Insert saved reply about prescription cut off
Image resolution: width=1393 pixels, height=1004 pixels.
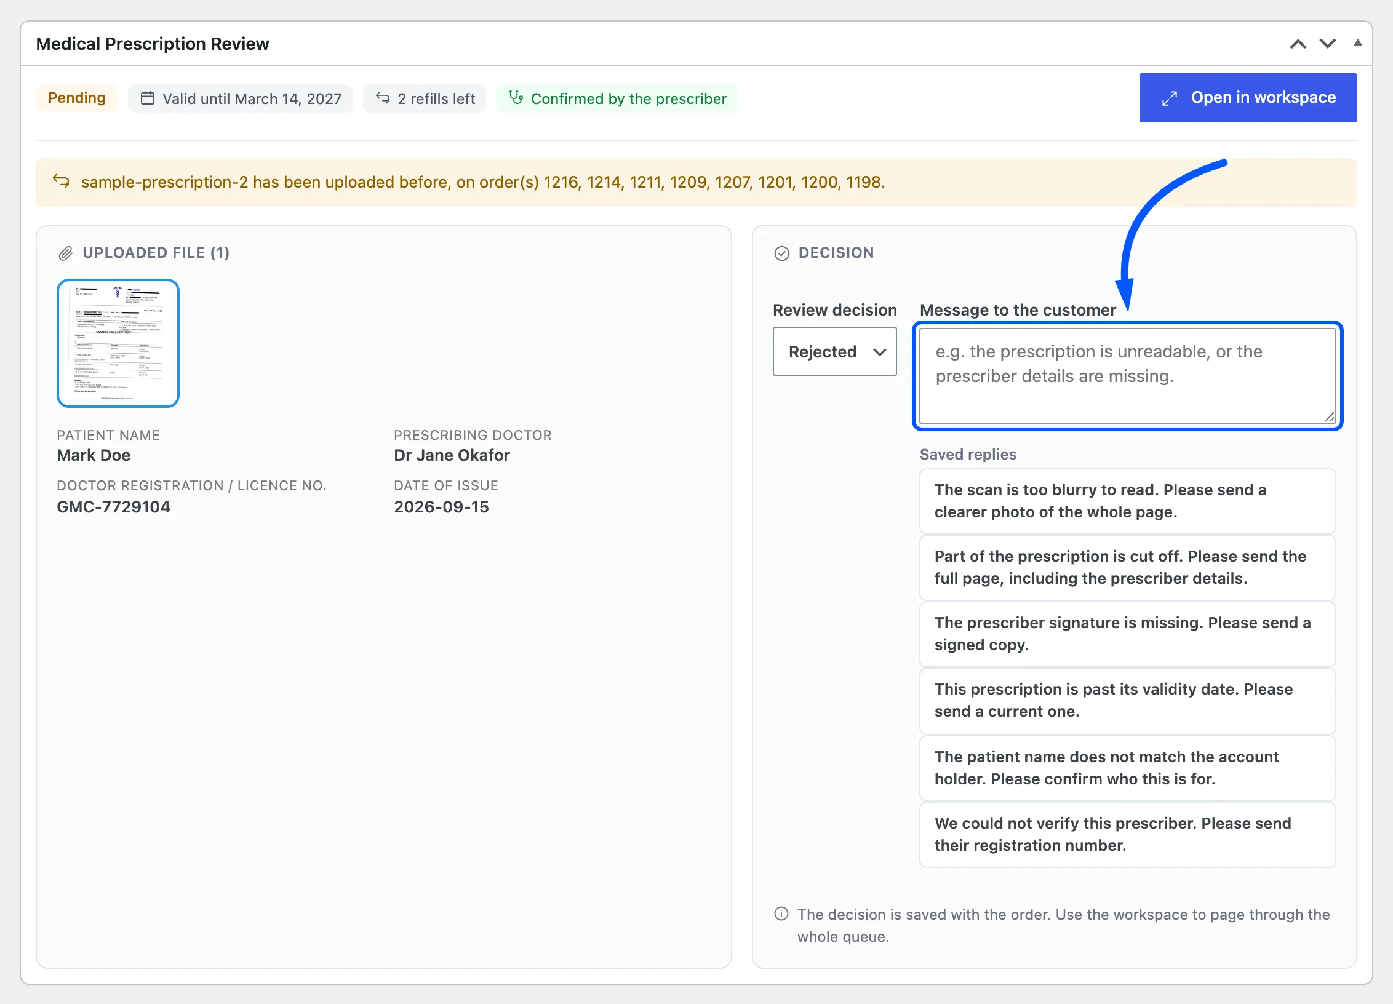coord(1127,567)
